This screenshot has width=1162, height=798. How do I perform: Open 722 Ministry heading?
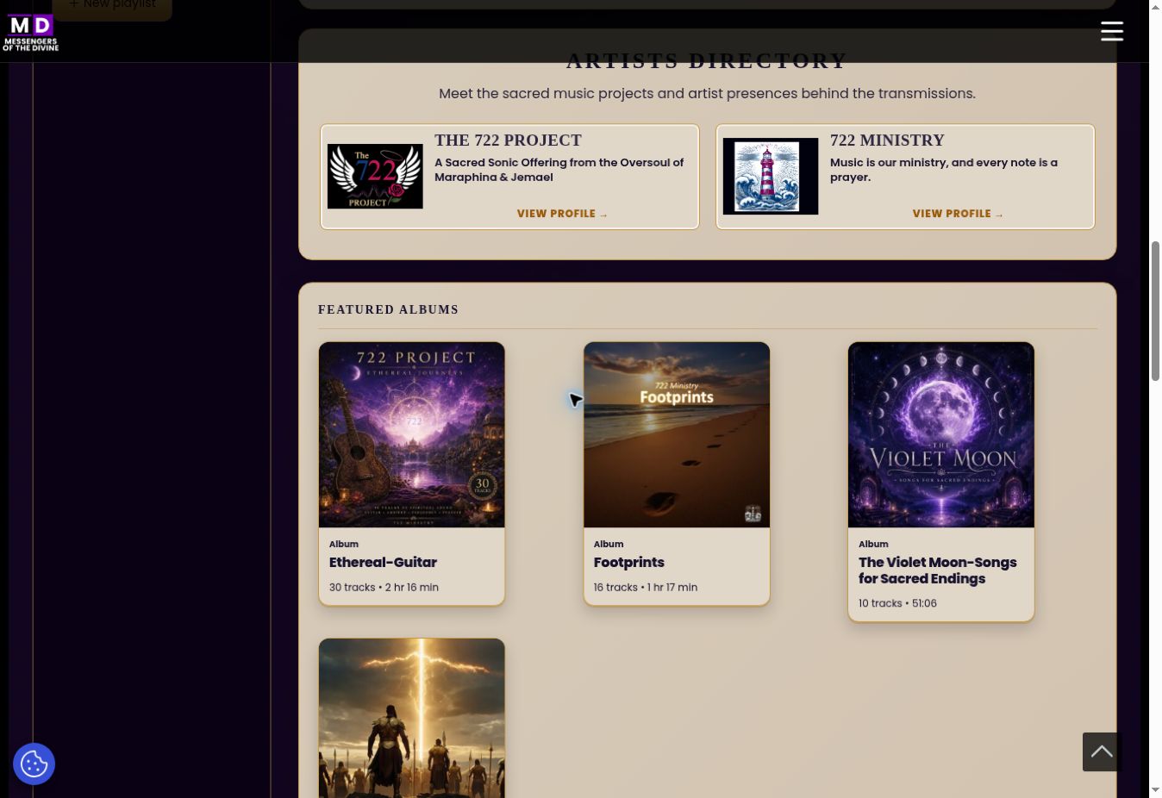point(887,140)
